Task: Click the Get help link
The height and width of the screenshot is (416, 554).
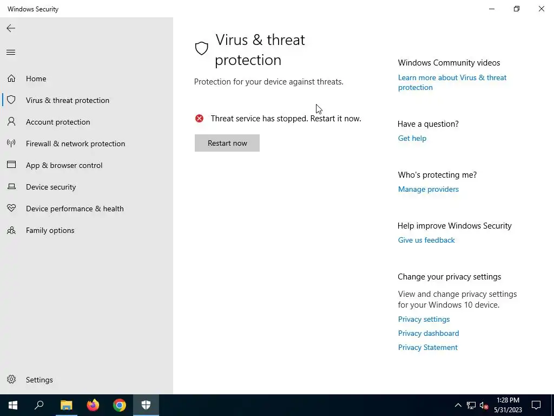Action: pos(412,138)
